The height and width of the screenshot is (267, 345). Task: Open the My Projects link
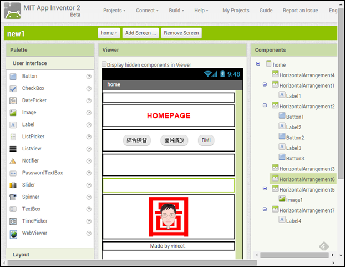(236, 11)
